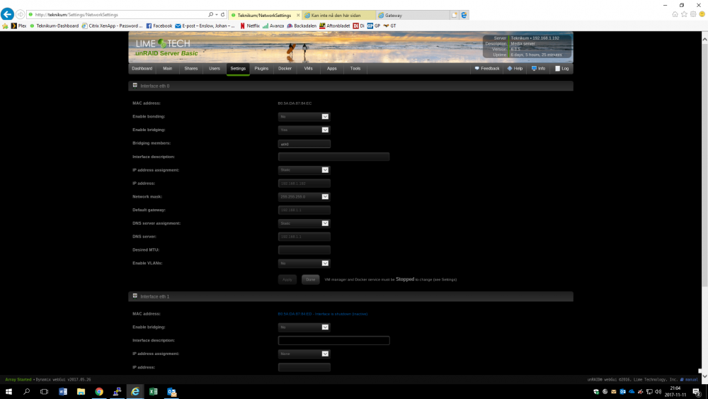Image resolution: width=708 pixels, height=399 pixels.
Task: Open the Teknikum-Dashboard bookmark
Action: coord(54,26)
